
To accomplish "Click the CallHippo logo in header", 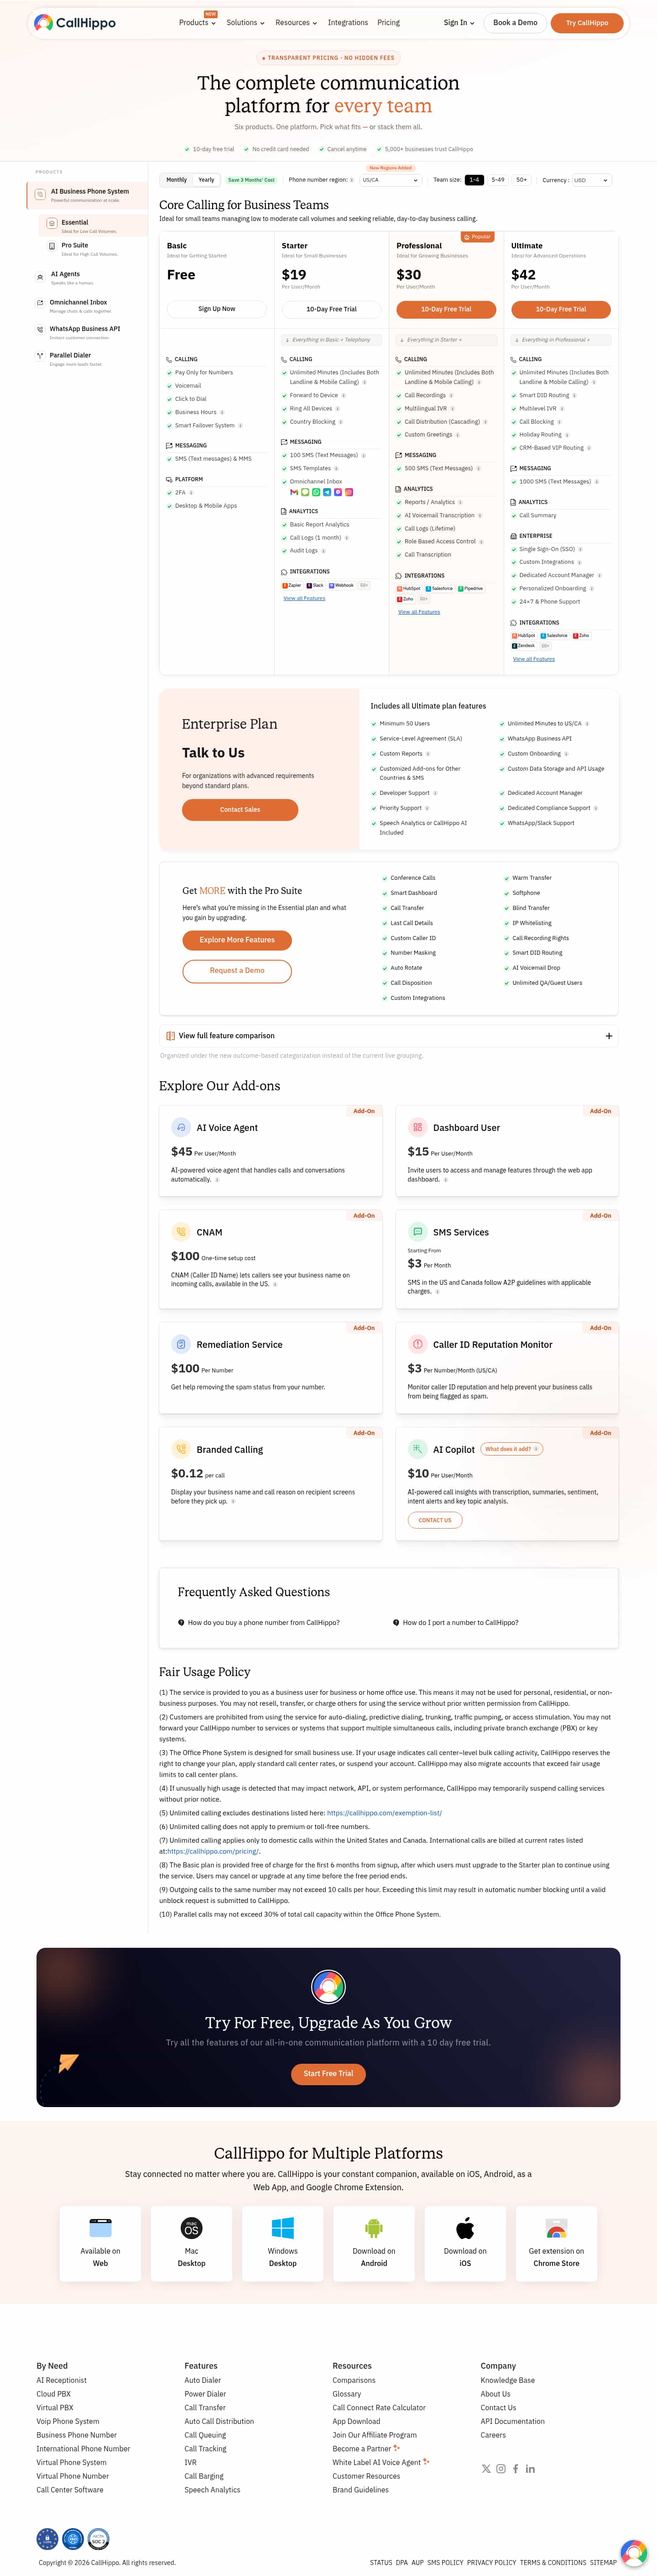I will (x=74, y=22).
